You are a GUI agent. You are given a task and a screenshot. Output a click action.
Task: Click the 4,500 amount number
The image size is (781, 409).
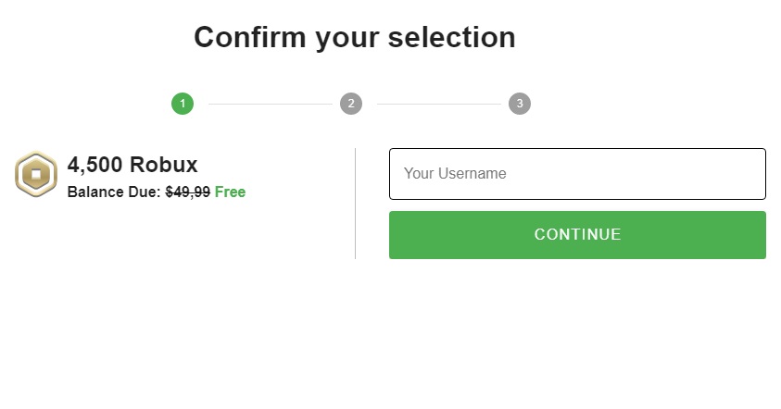pyautogui.click(x=94, y=165)
